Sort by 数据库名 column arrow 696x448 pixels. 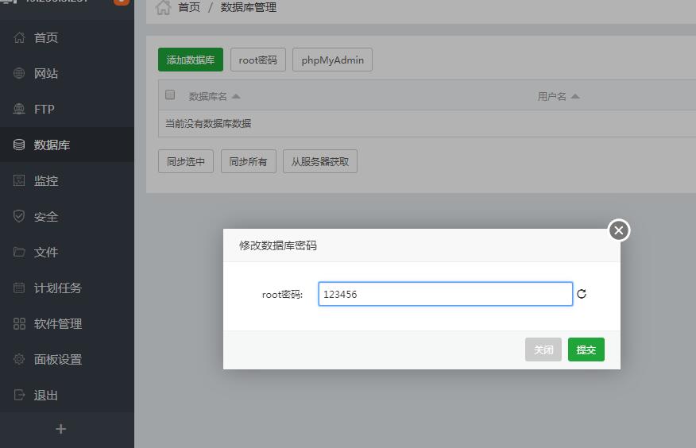tap(236, 96)
